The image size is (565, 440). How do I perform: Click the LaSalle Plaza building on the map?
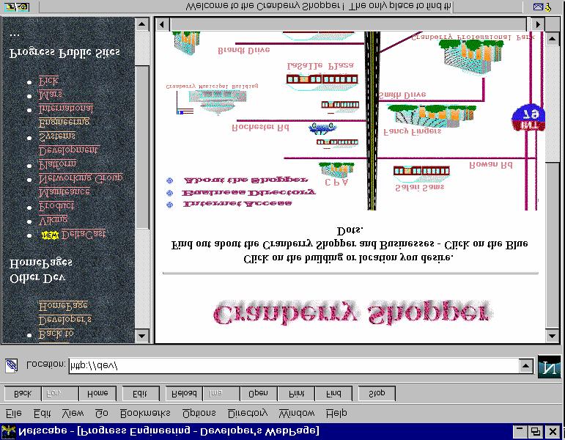tap(322, 81)
